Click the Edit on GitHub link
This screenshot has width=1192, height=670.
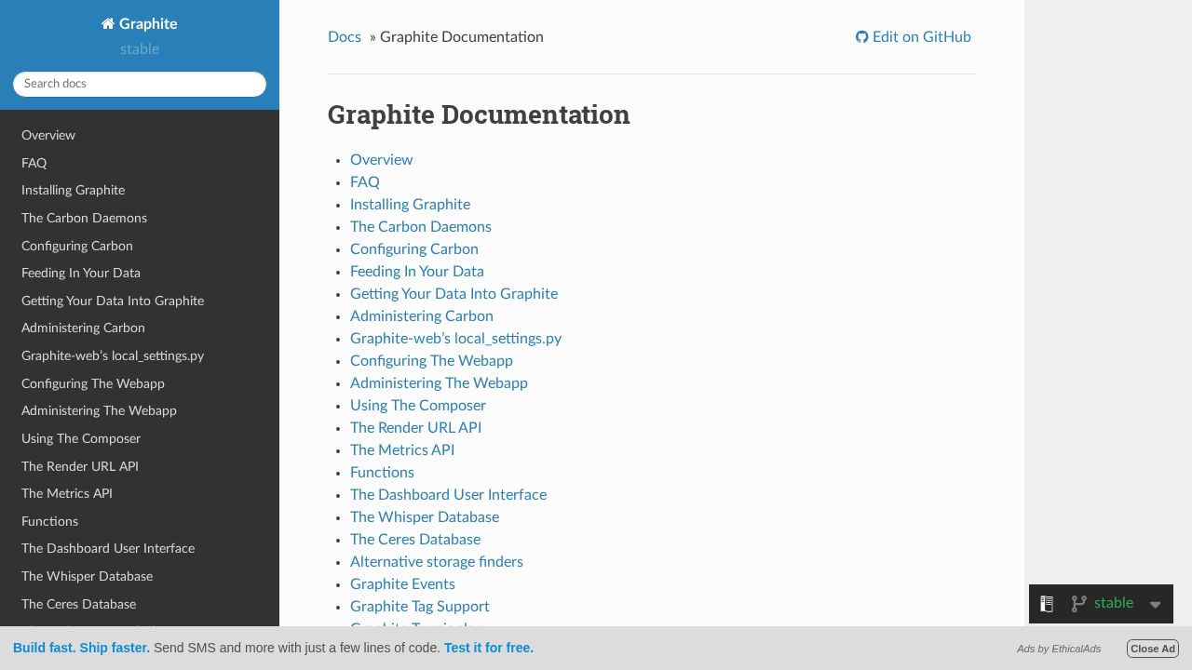(x=914, y=37)
